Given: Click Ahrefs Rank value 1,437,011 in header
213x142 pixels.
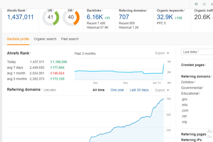Looking at the screenshot, I should 20,17.
